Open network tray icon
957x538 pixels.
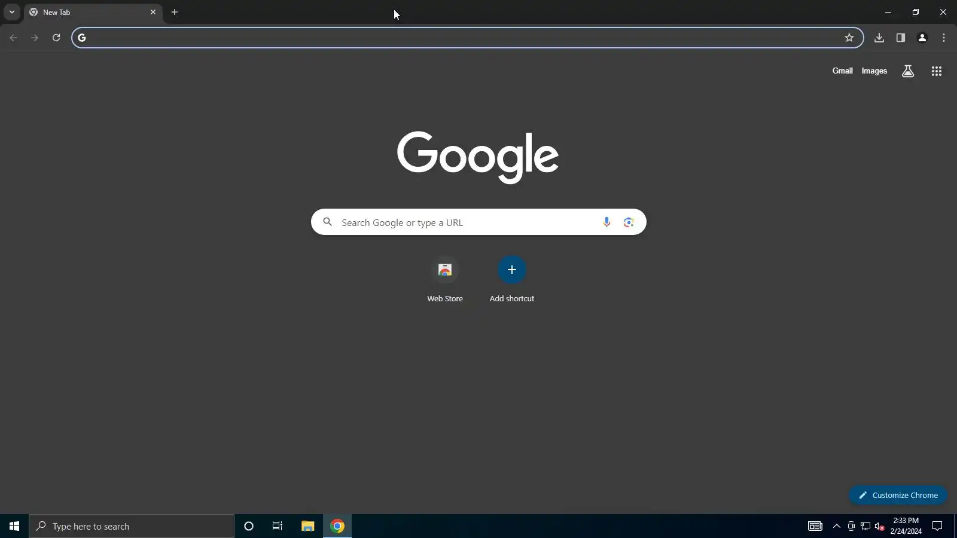(x=865, y=526)
